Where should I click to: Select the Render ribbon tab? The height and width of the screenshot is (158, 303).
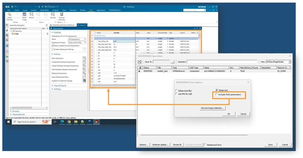tap(83, 10)
